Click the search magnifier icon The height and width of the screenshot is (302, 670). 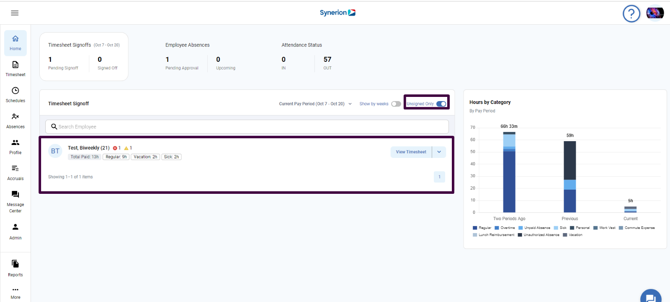tap(54, 127)
